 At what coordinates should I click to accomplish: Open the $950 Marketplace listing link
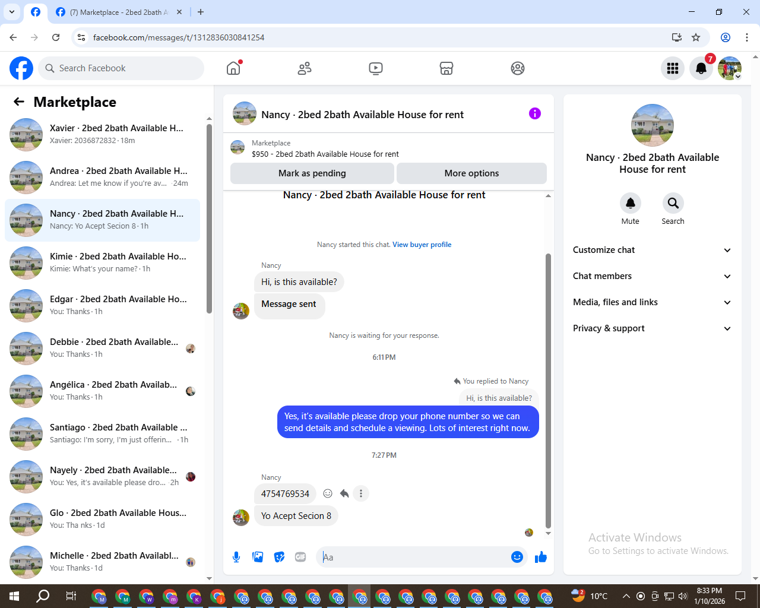[x=325, y=154]
